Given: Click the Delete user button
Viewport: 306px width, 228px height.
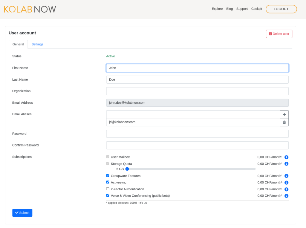Looking at the screenshot, I should [x=279, y=34].
